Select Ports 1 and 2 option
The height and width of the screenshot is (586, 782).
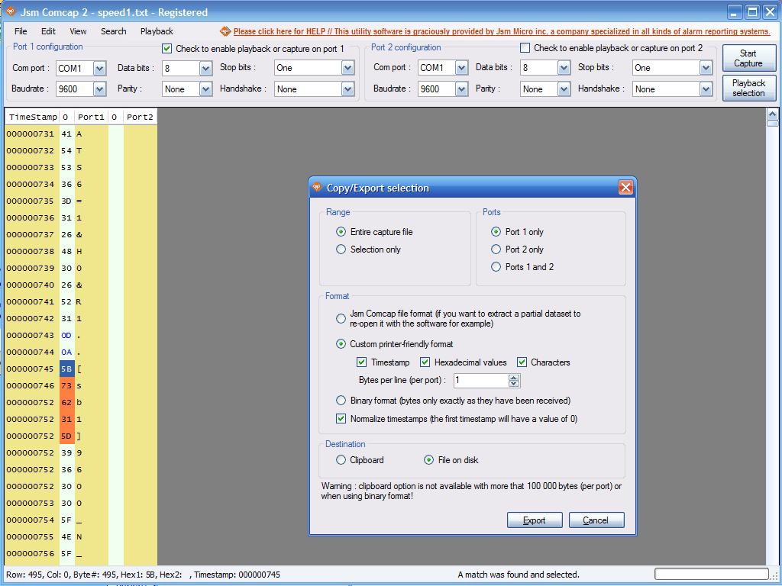[496, 266]
